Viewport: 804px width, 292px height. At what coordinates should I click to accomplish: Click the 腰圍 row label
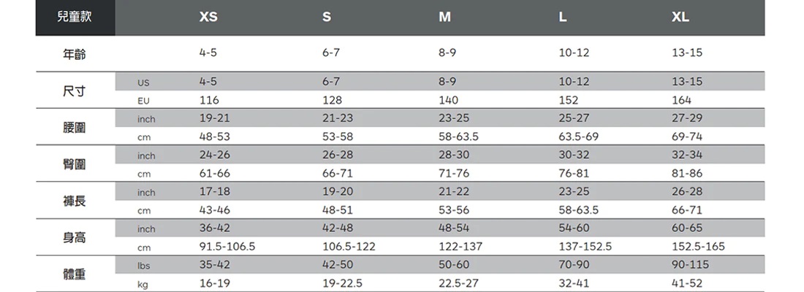tap(75, 127)
